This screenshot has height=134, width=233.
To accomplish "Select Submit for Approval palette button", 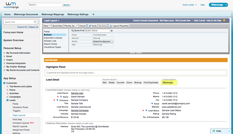I will (x=103, y=42).
